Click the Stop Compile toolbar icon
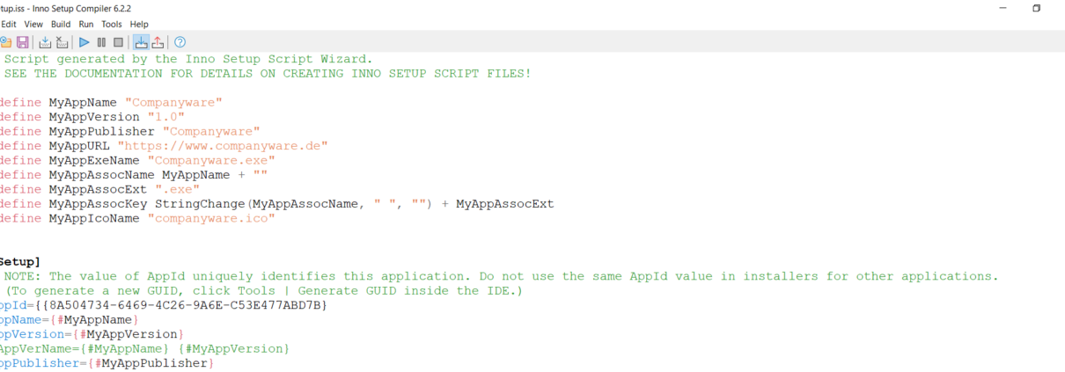This screenshot has width=1065, height=372. pos(62,42)
